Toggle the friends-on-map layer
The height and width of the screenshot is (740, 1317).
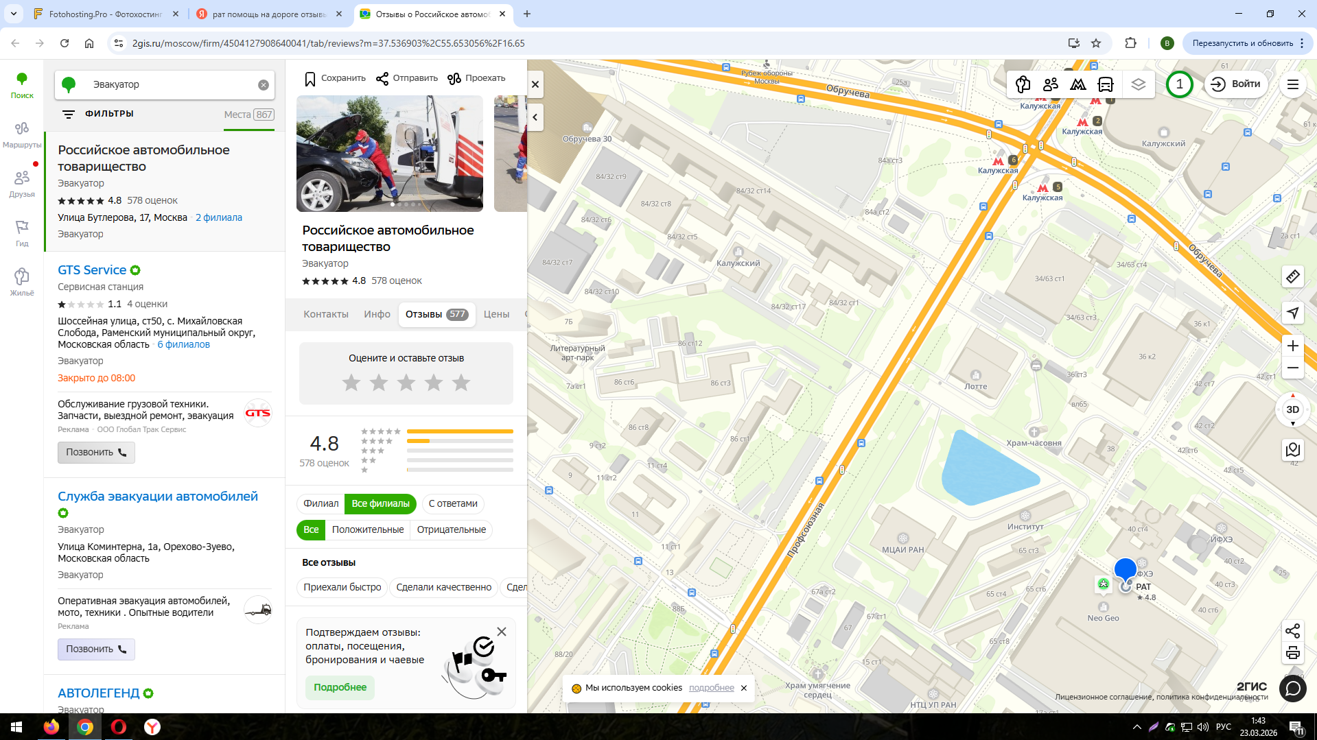(x=1051, y=84)
